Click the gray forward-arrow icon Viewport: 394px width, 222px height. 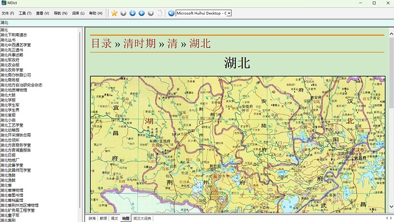coord(151,13)
